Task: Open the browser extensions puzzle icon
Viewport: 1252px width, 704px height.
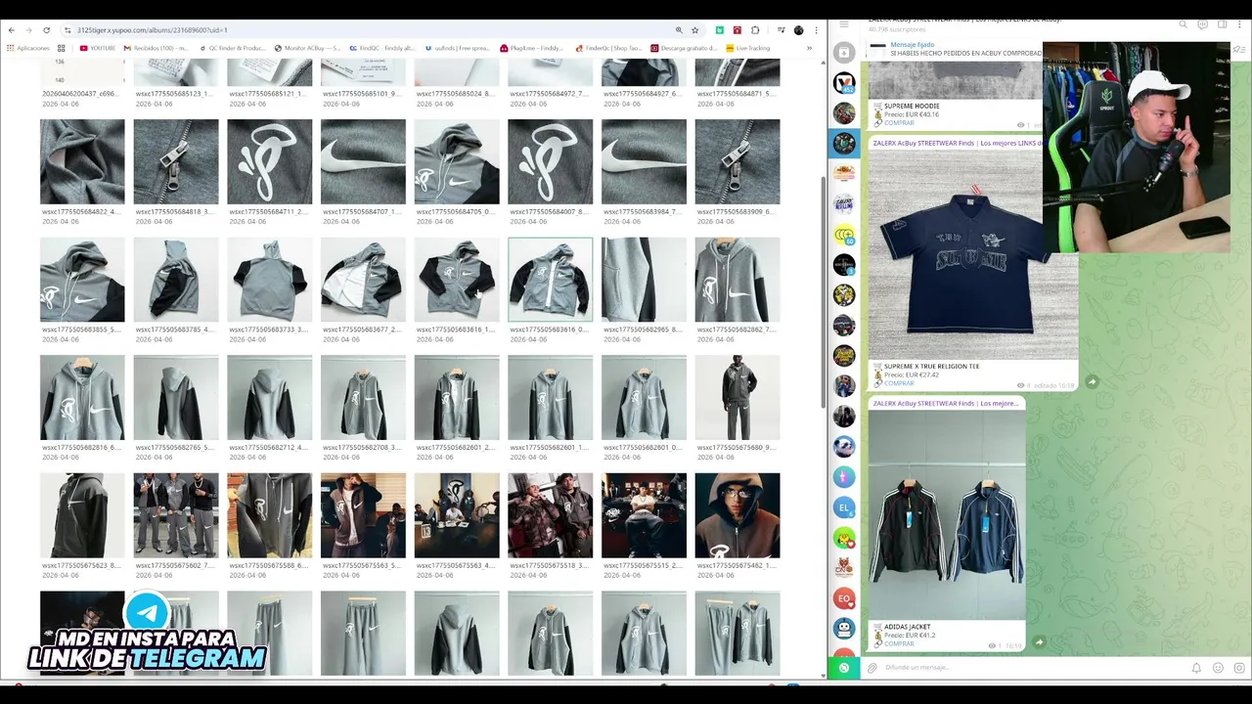Action: click(x=755, y=30)
